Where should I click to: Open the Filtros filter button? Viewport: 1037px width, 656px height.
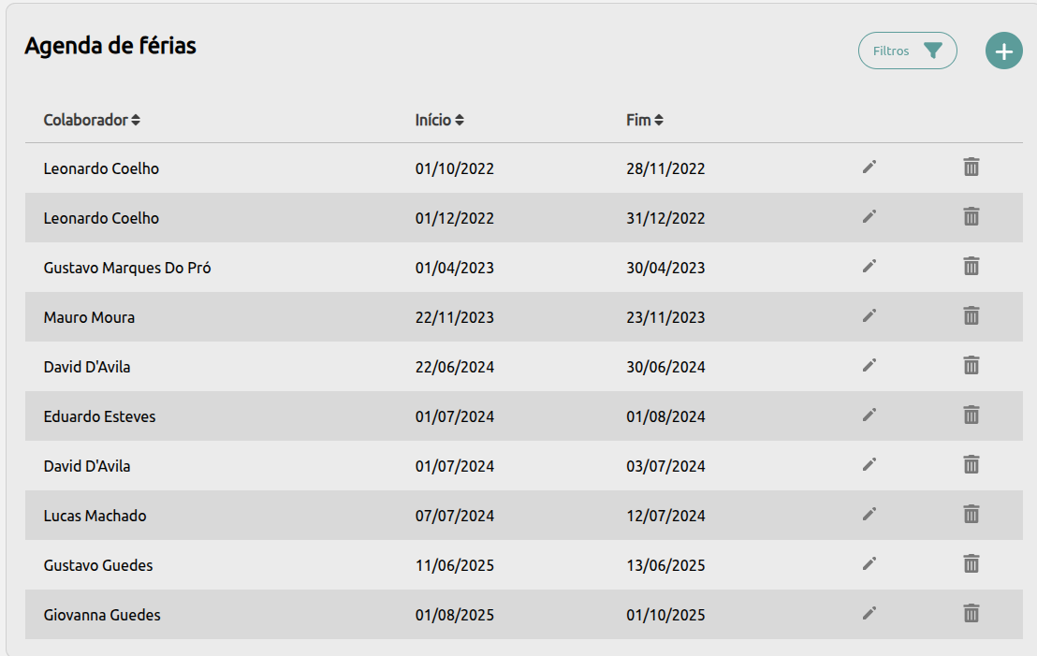907,51
